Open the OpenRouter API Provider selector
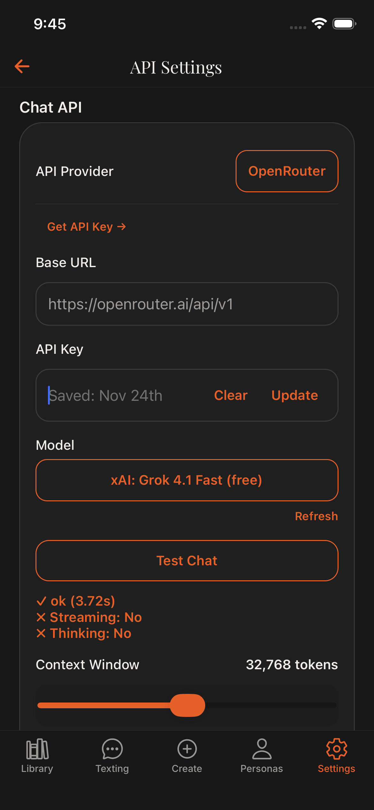This screenshot has height=810, width=374. (287, 171)
